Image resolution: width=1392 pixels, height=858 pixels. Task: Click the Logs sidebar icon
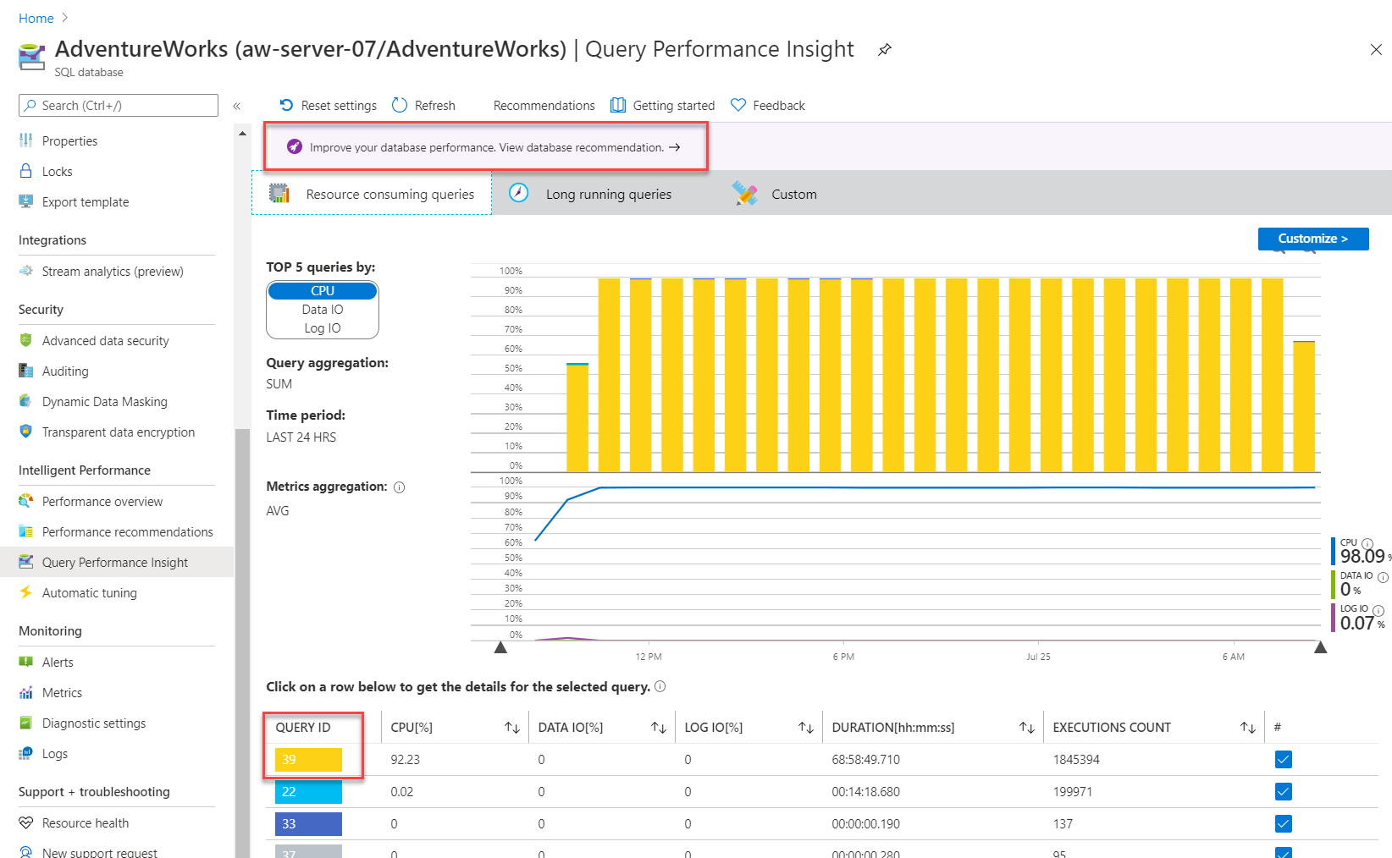point(26,753)
